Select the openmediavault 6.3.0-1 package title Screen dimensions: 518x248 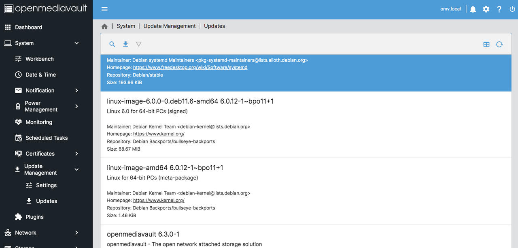point(143,234)
